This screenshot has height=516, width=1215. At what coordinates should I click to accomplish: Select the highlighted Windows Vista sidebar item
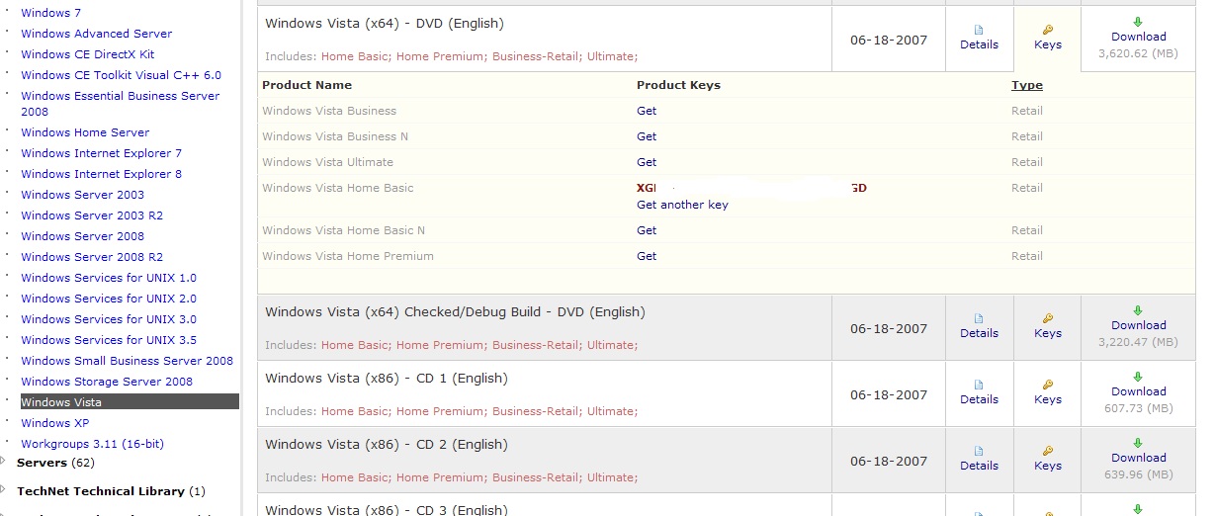tap(61, 402)
